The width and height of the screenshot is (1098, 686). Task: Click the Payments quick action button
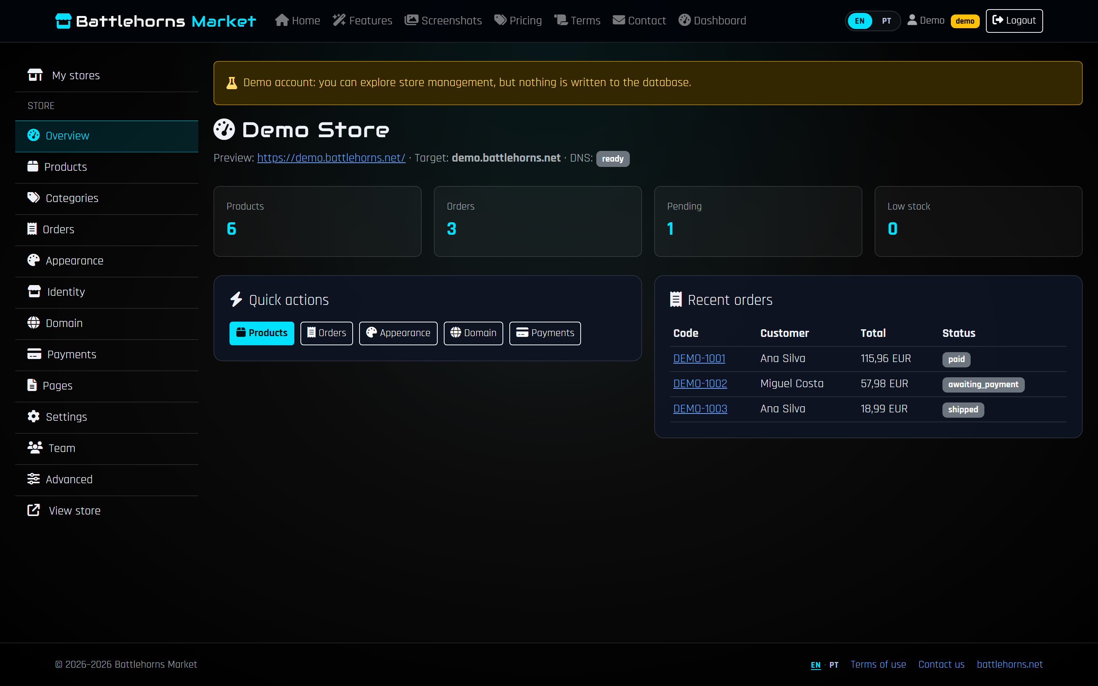[545, 333]
